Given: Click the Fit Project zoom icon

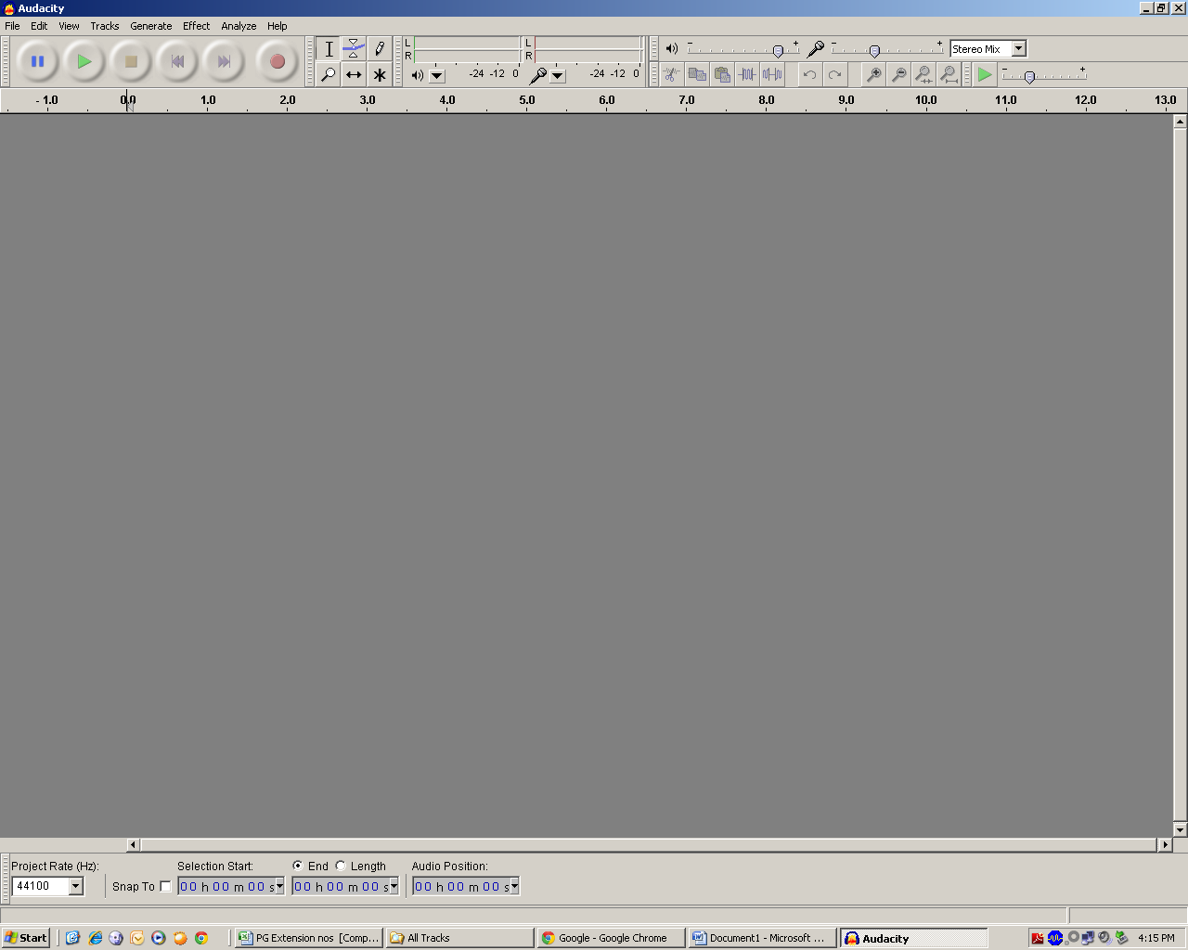Looking at the screenshot, I should [949, 74].
